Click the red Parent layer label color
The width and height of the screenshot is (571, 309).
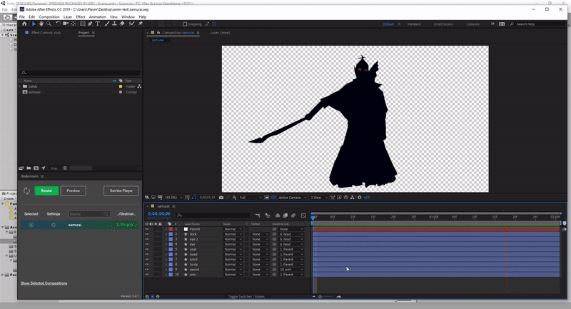[x=171, y=229]
